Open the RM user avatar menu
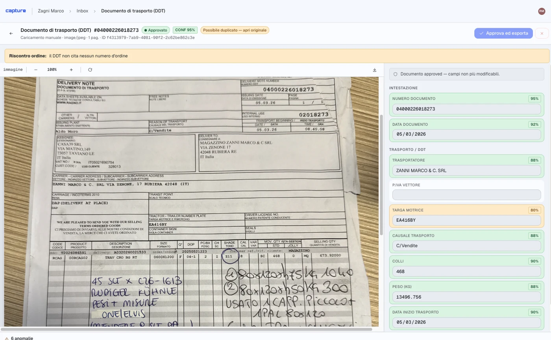Image resolution: width=551 pixels, height=340 pixels. pyautogui.click(x=542, y=11)
